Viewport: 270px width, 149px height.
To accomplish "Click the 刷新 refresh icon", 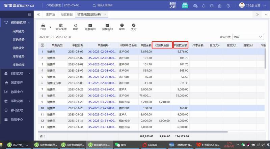I will (76, 25).
